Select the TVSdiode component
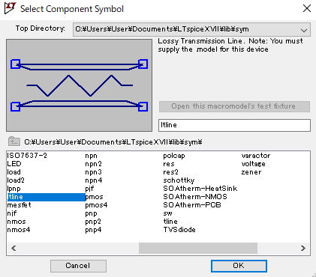The height and width of the screenshot is (277, 316). pos(179,230)
